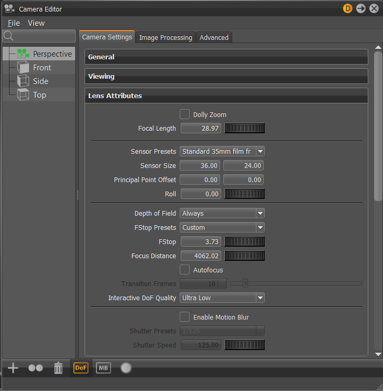Click the Sensor Size height field 24.00

(243, 165)
